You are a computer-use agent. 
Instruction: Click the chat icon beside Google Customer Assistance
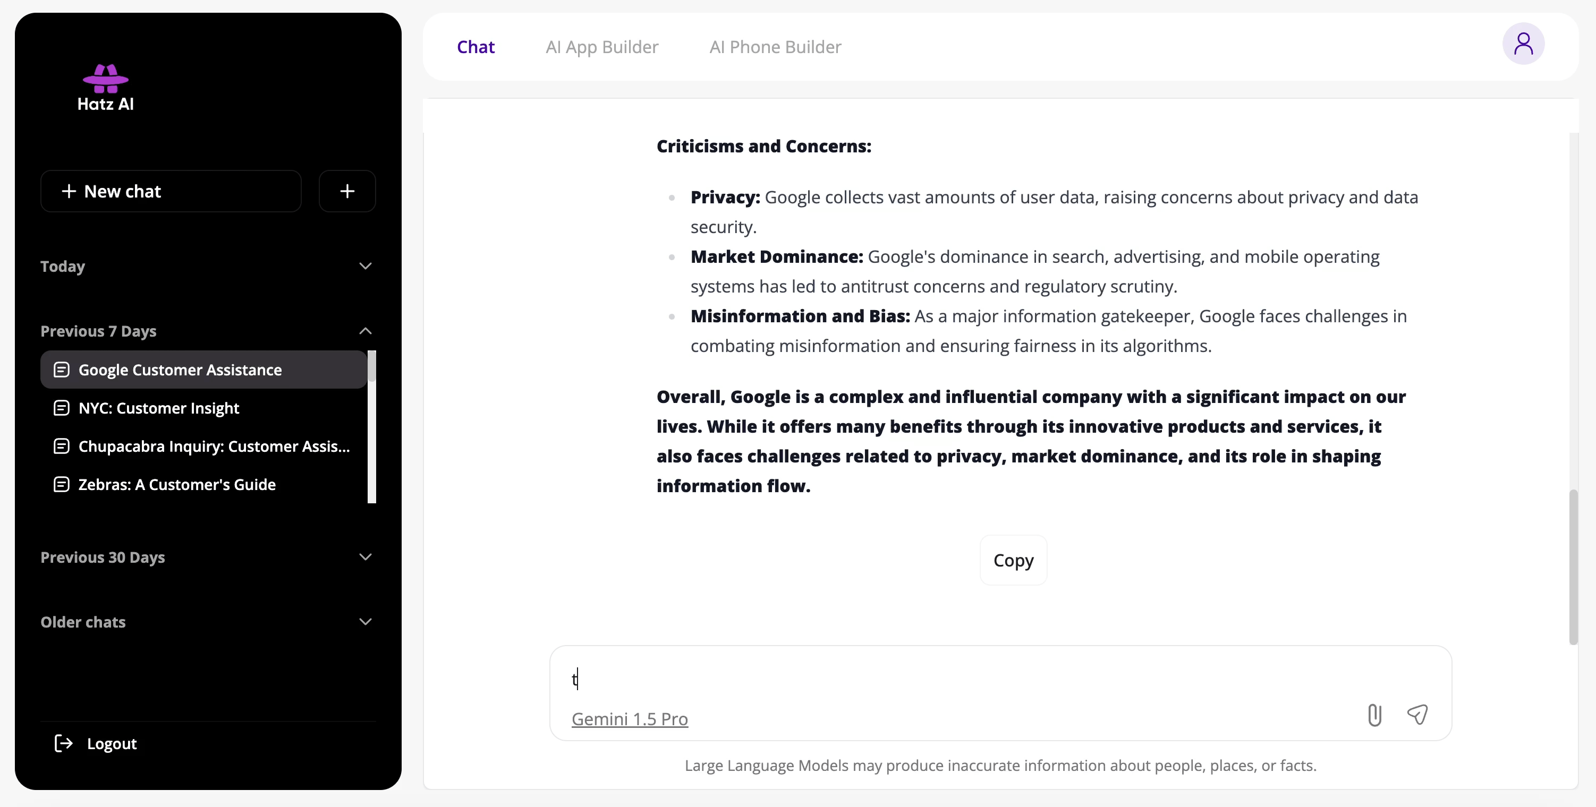61,370
